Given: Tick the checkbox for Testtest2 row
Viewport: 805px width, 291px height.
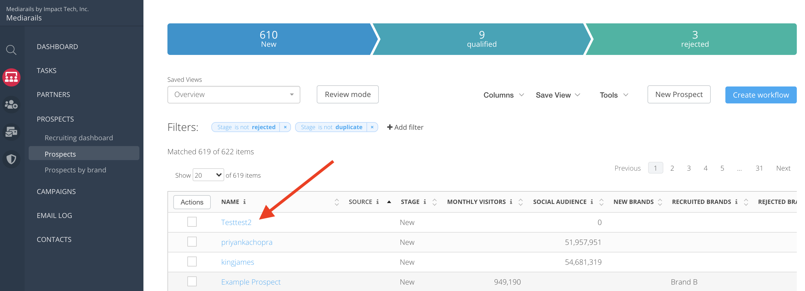Looking at the screenshot, I should click(x=192, y=222).
